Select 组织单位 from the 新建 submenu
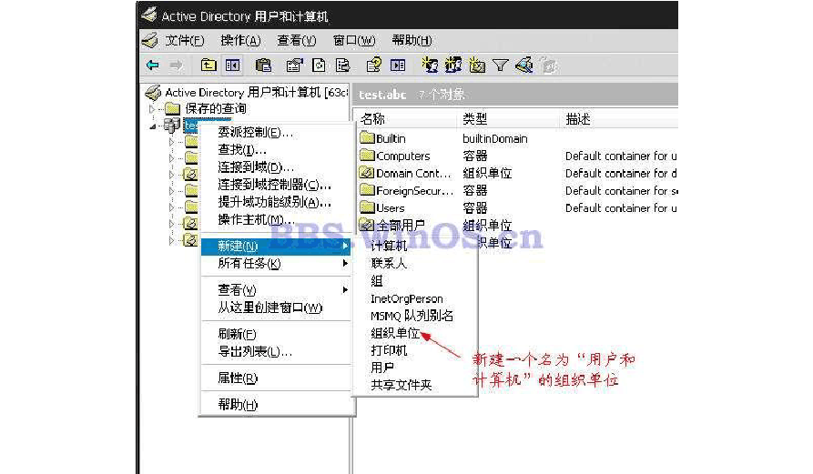The height and width of the screenshot is (474, 813). (x=395, y=333)
